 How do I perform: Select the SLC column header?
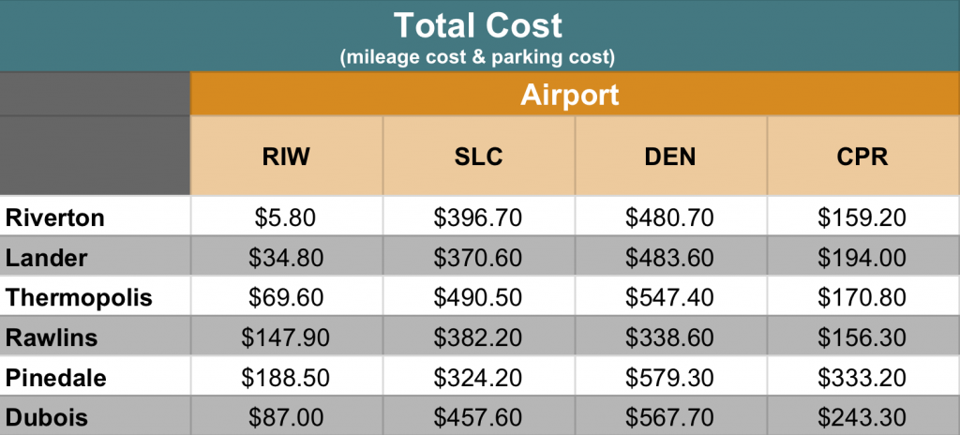(479, 157)
